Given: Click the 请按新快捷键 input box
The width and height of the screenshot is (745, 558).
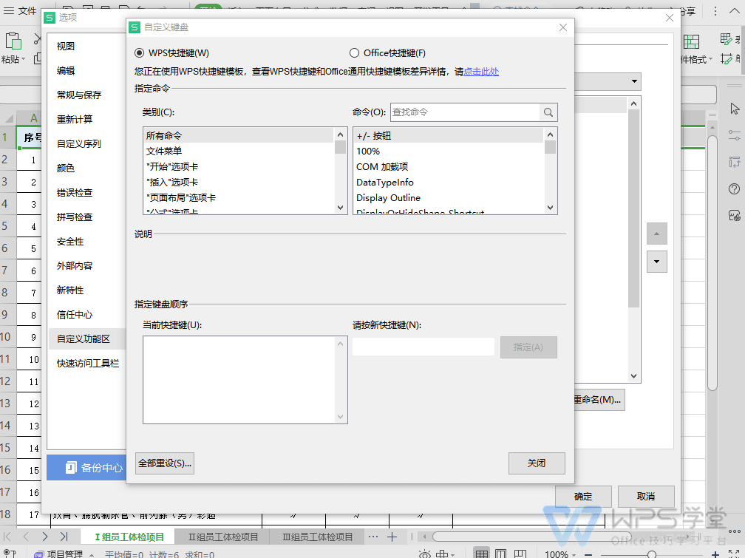Looking at the screenshot, I should pyautogui.click(x=423, y=347).
